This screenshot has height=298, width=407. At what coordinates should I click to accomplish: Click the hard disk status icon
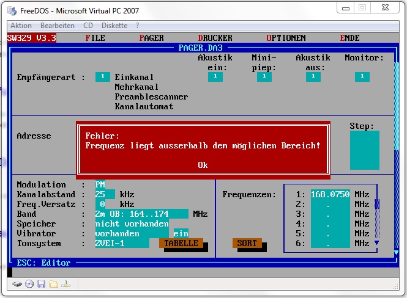pyautogui.click(x=17, y=284)
